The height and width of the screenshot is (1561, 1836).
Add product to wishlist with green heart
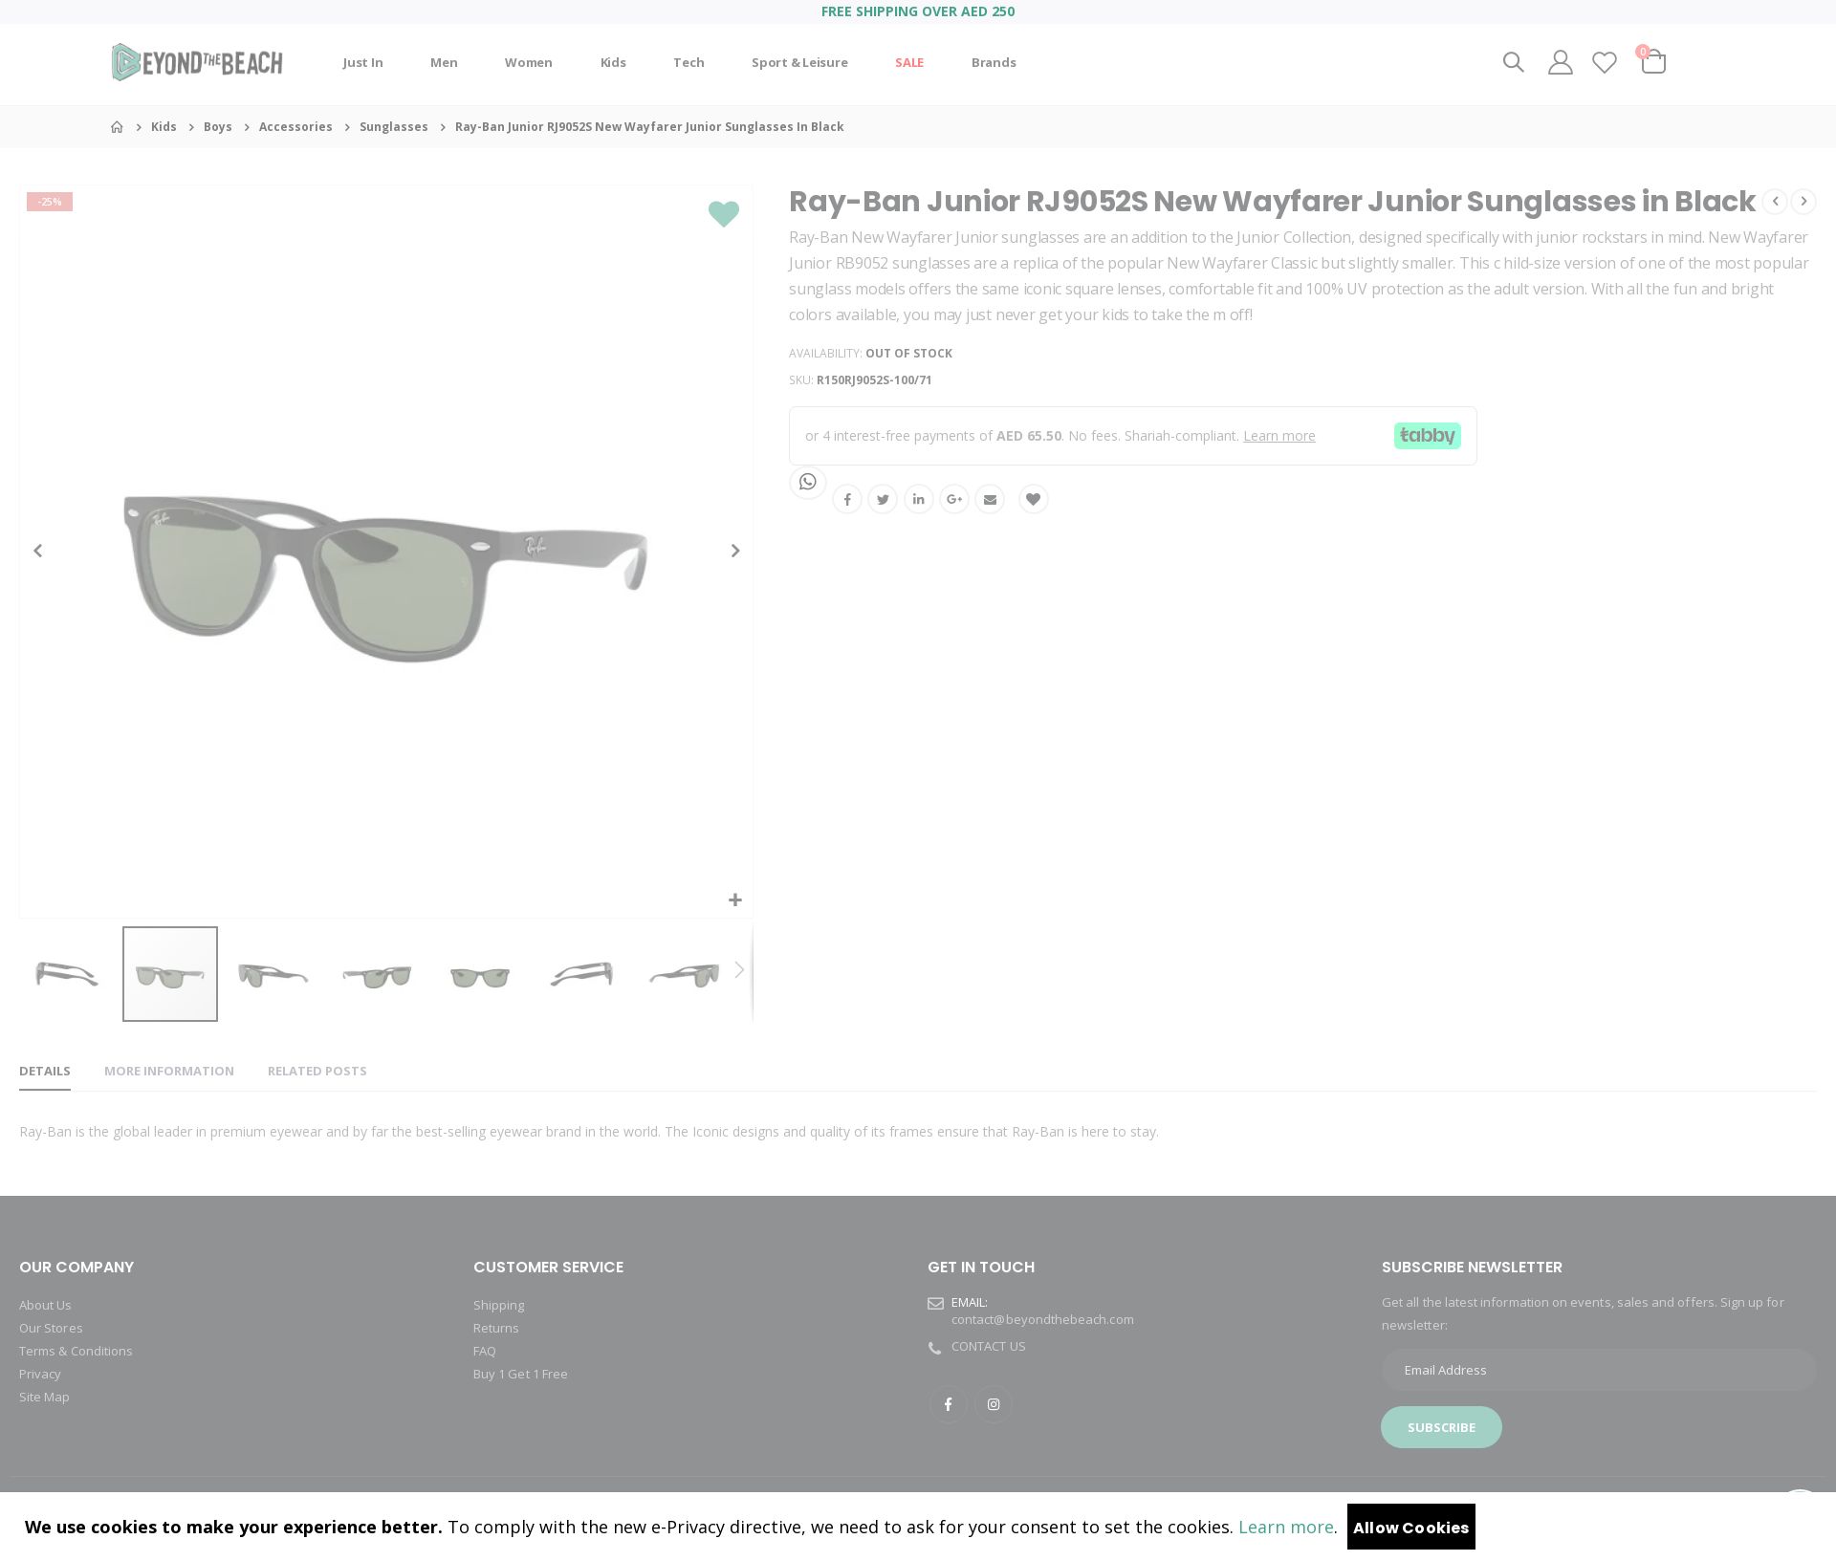724,214
